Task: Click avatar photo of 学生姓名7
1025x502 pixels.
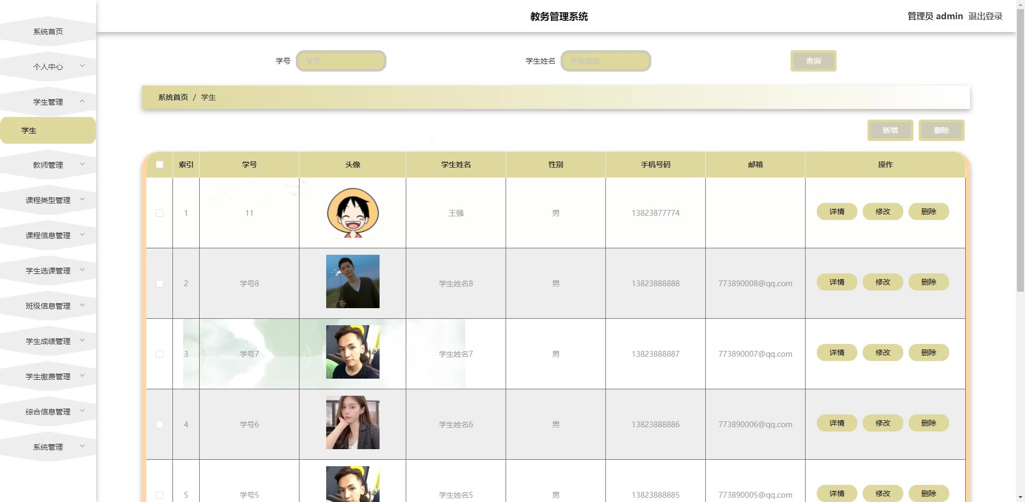Action: [353, 352]
